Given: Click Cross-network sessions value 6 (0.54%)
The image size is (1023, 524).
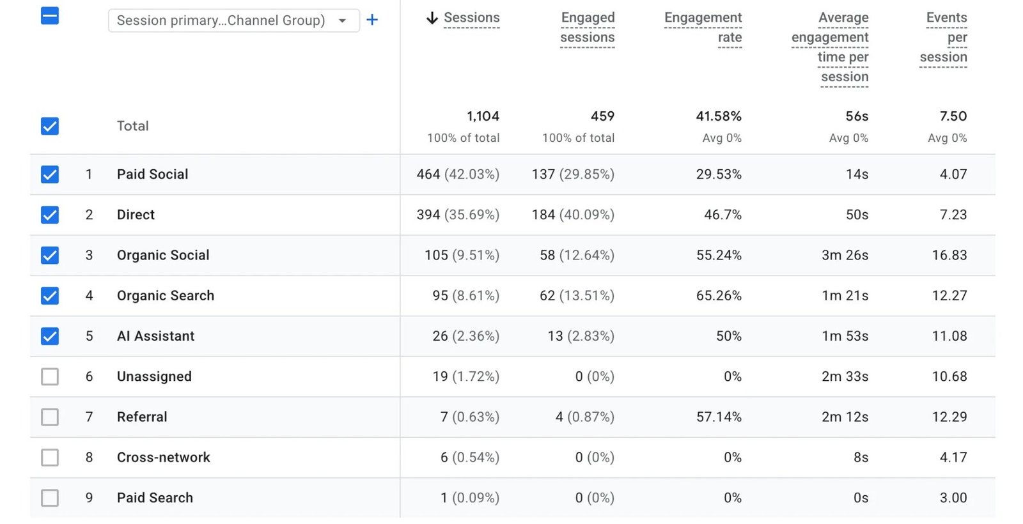Looking at the screenshot, I should pyautogui.click(x=470, y=457).
